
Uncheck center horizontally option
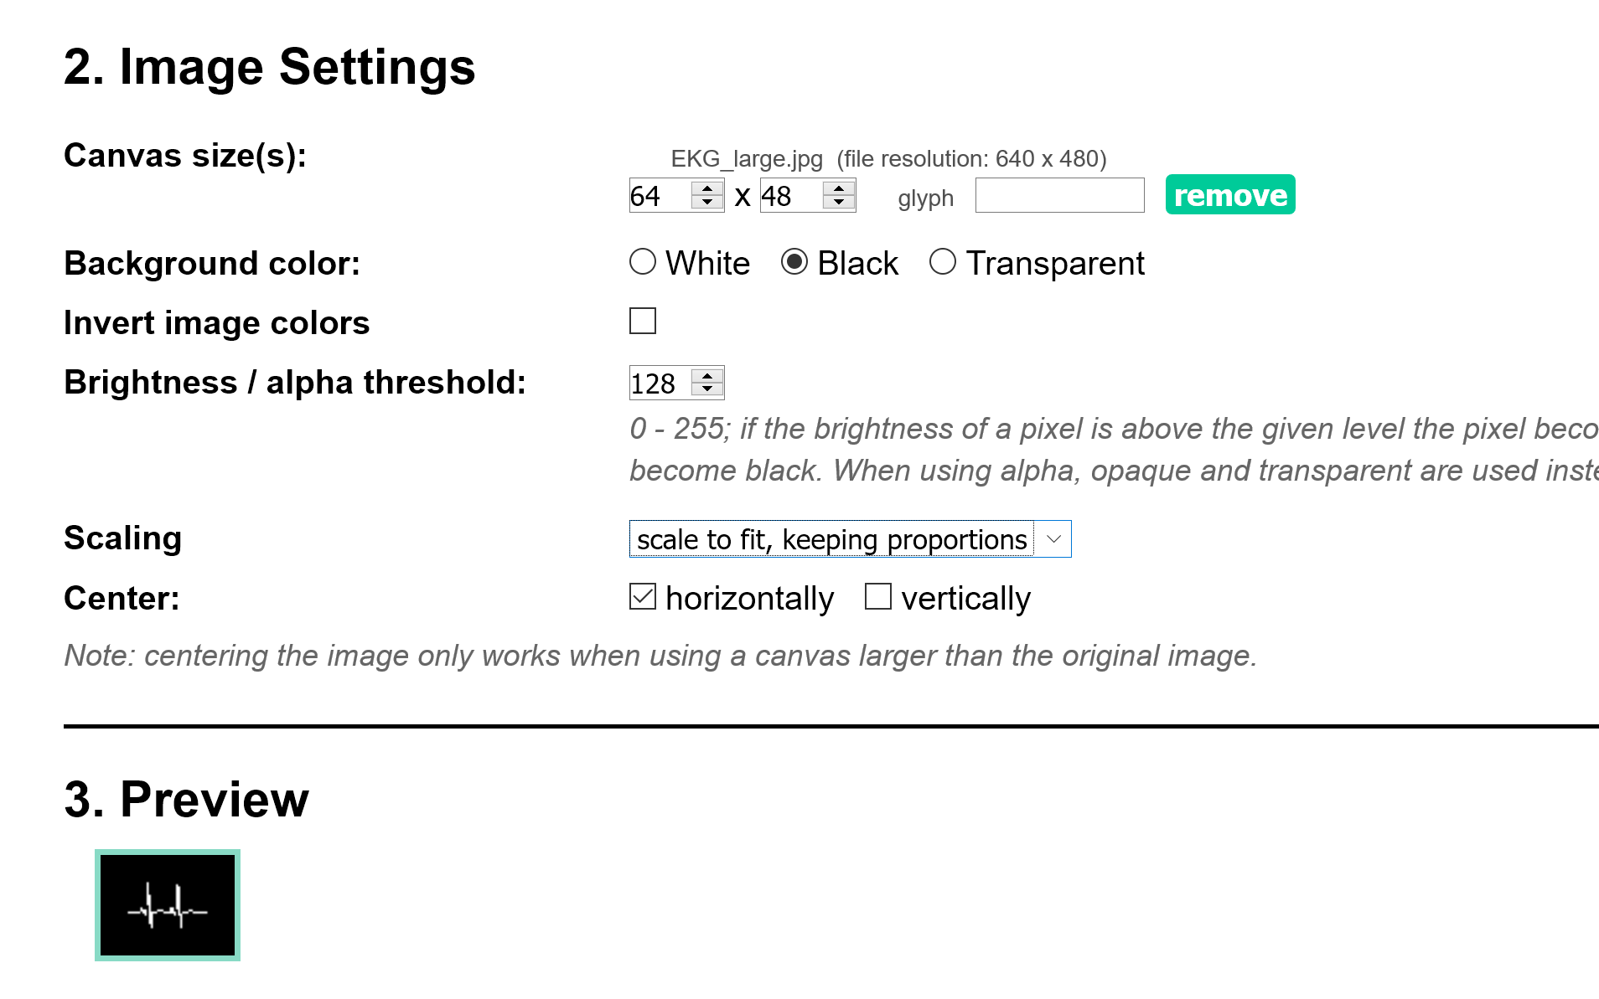click(x=643, y=597)
